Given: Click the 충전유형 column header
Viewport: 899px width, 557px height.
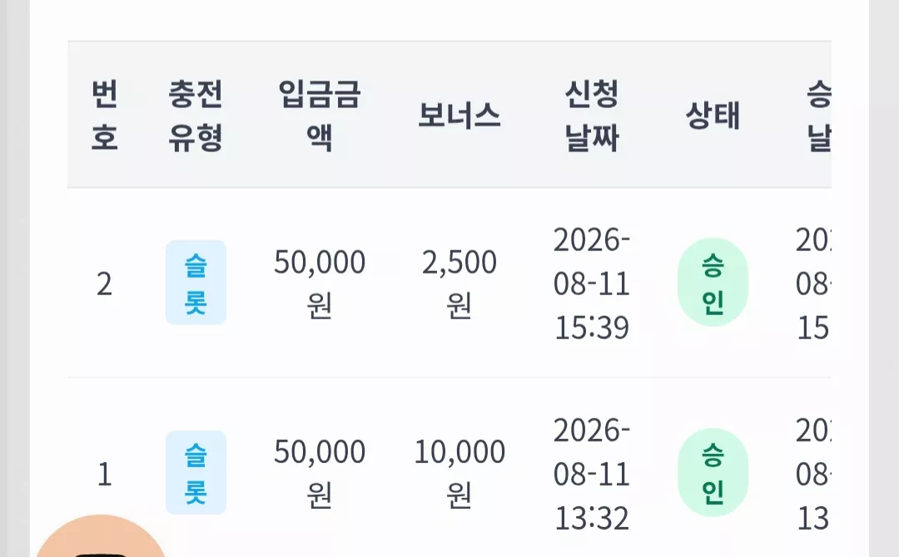Looking at the screenshot, I should coord(195,115).
